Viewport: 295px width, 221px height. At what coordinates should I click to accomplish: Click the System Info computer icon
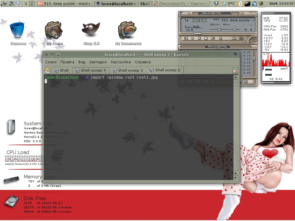pos(11,127)
